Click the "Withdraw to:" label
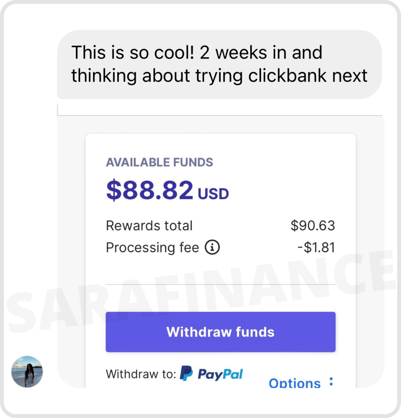The width and height of the screenshot is (401, 418). pyautogui.click(x=141, y=374)
